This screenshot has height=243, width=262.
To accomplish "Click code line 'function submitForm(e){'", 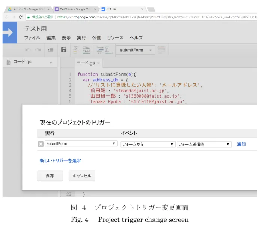I will coord(107,75).
